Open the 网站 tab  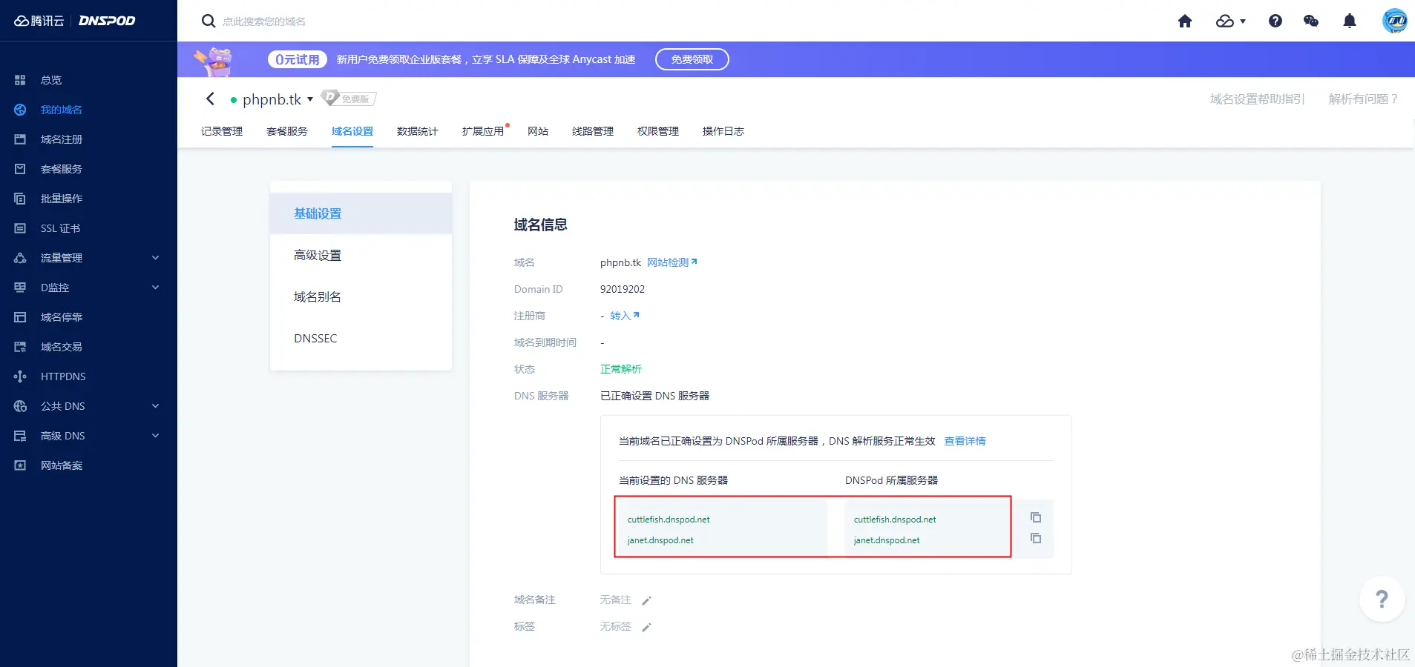tap(538, 131)
